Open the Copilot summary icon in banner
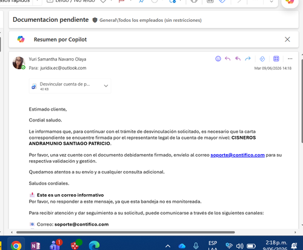 coord(21,39)
